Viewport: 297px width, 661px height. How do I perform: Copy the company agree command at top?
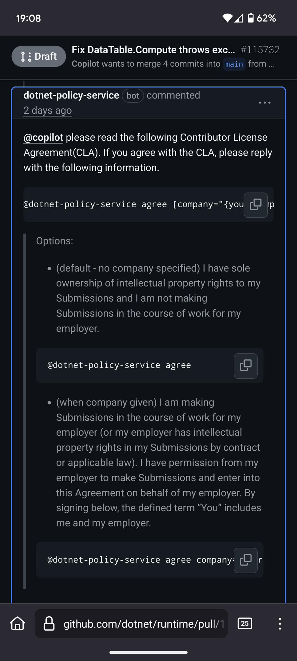tap(255, 205)
